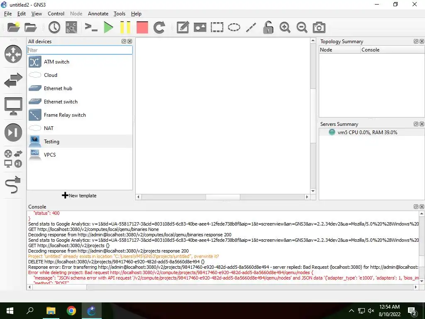
Task: Open the File menu
Action: click(x=8, y=14)
